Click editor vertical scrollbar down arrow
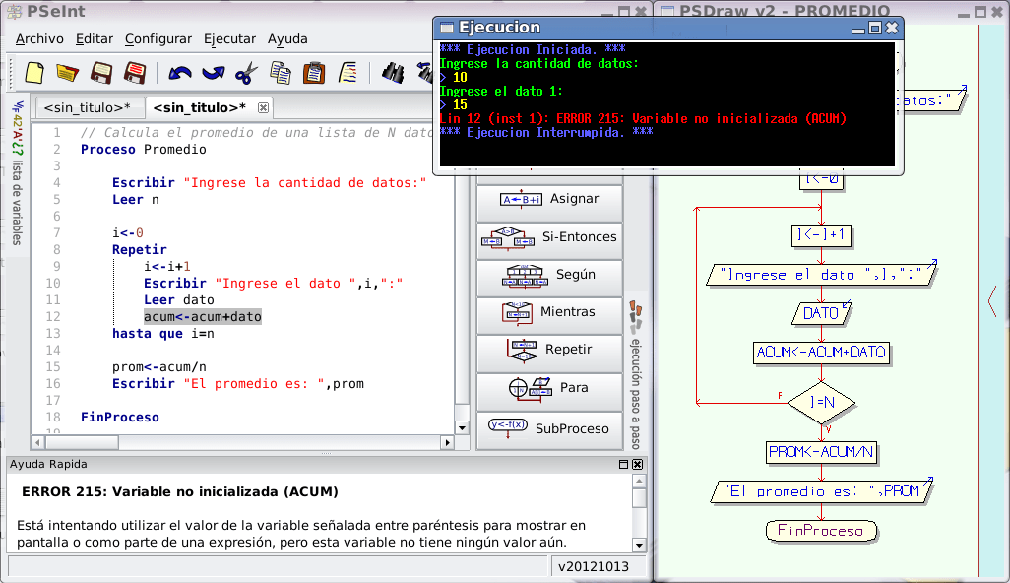 coord(462,427)
